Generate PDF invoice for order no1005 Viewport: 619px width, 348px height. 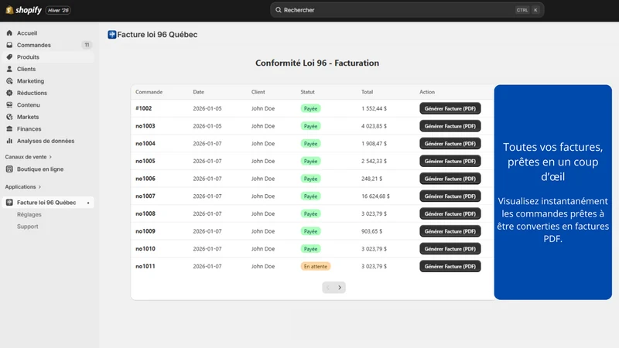(x=450, y=161)
